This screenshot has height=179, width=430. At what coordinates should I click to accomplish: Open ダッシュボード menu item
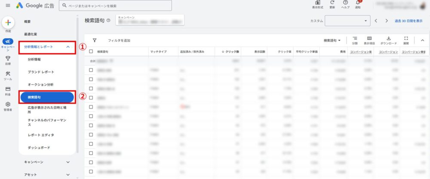39,148
